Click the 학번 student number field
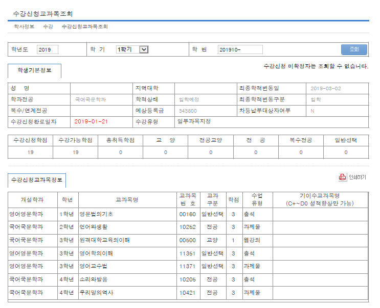This screenshot has height=308, width=380. 240,49
